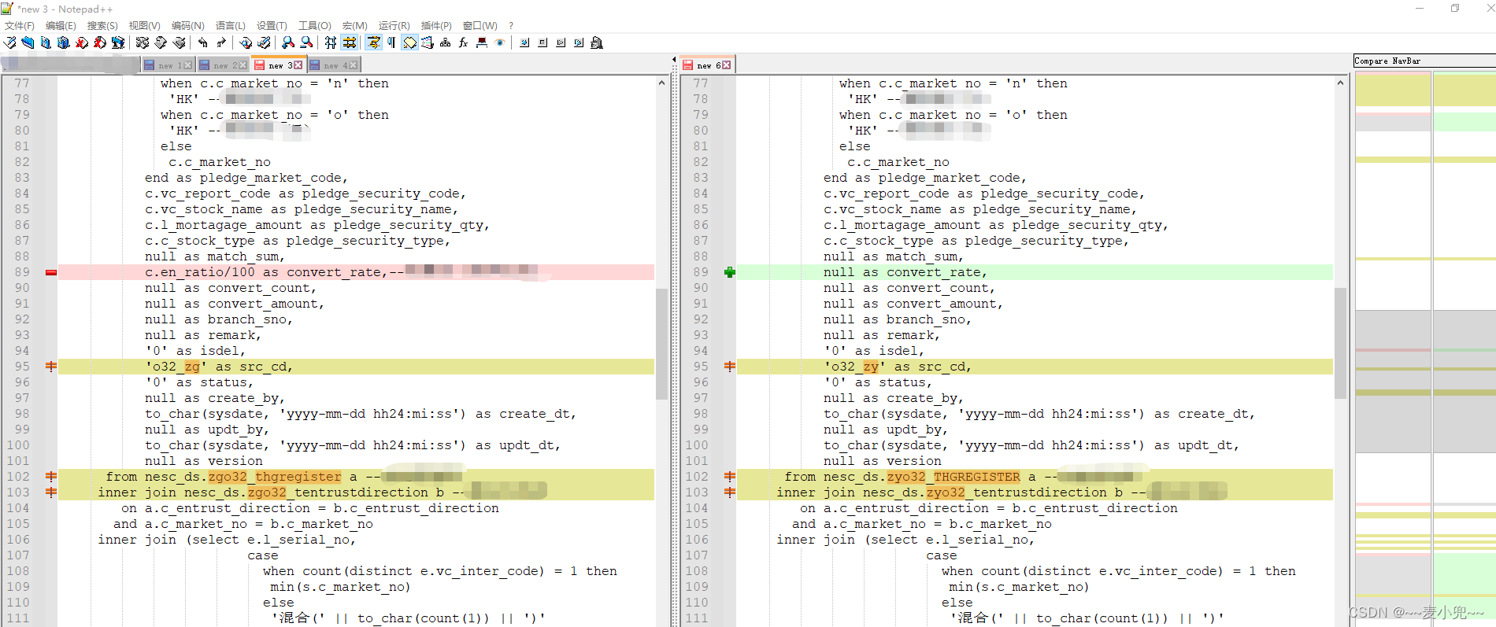Close the new 1 tab
This screenshot has height=627, width=1496.
pos(188,65)
